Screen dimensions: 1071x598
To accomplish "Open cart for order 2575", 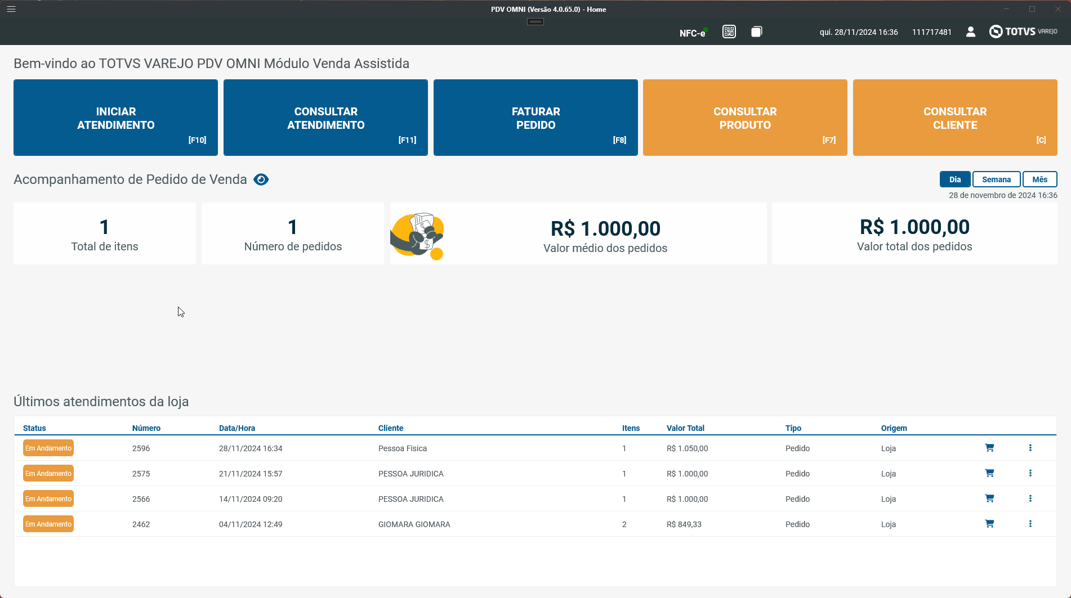I will tap(989, 473).
